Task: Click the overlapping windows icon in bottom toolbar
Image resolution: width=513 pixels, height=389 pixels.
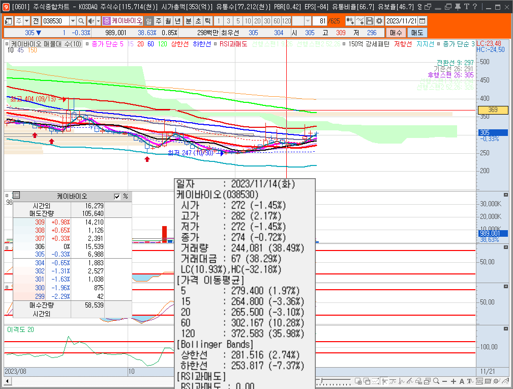Action: click(x=367, y=381)
